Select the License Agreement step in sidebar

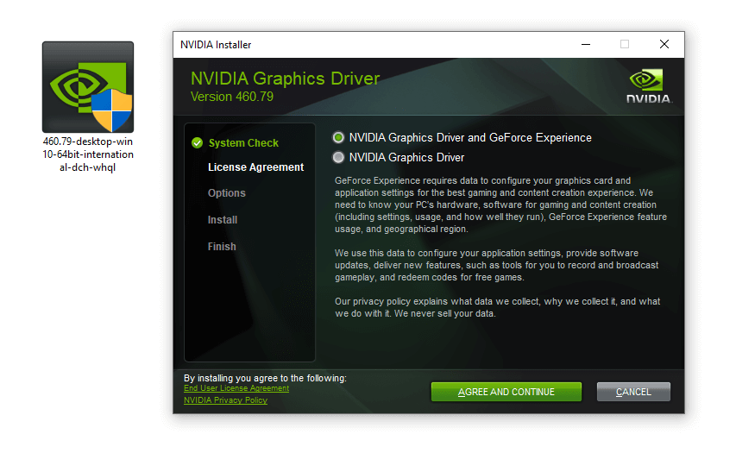pos(255,167)
